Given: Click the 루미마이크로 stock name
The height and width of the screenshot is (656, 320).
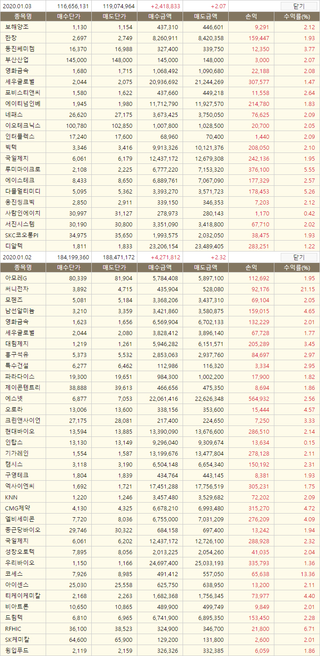Looking at the screenshot, I should click(22, 169).
